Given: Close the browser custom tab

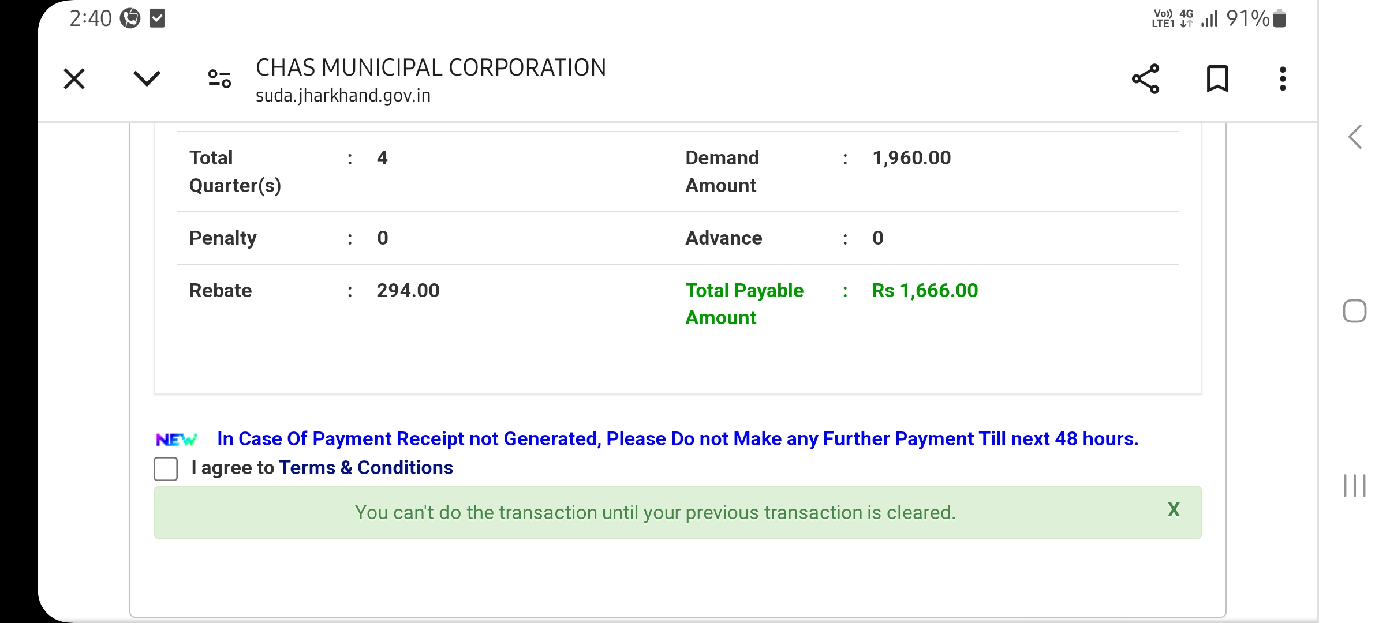Looking at the screenshot, I should tap(74, 79).
